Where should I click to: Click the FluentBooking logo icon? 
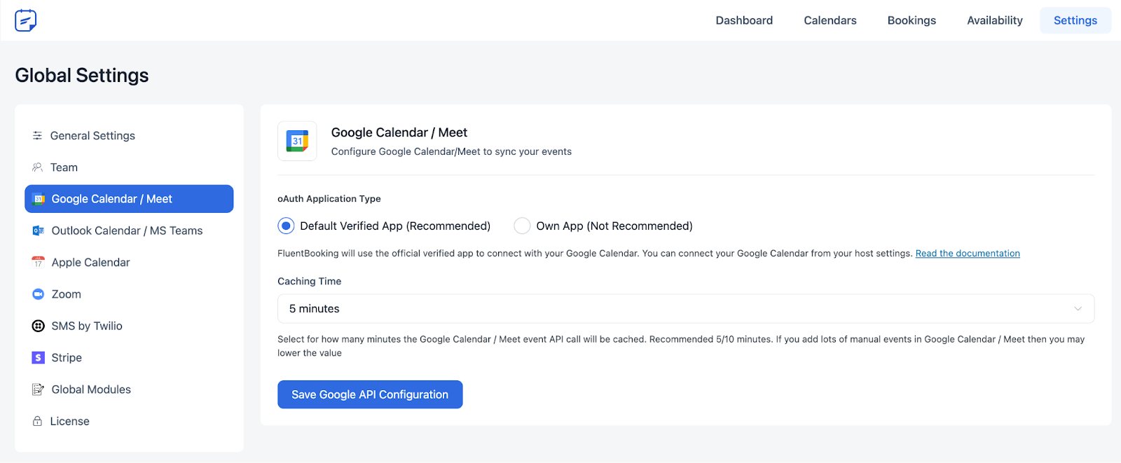pos(26,20)
